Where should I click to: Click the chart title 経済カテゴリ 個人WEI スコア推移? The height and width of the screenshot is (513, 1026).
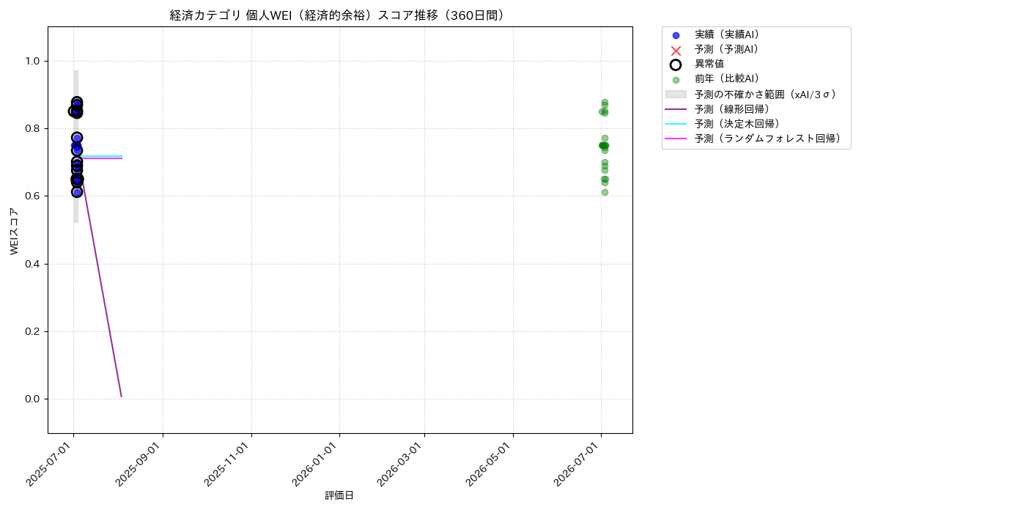[x=340, y=15]
